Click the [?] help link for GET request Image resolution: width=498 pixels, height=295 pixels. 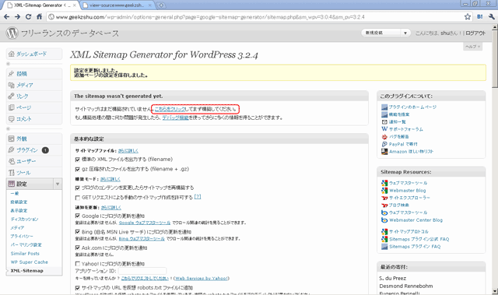tap(198, 197)
